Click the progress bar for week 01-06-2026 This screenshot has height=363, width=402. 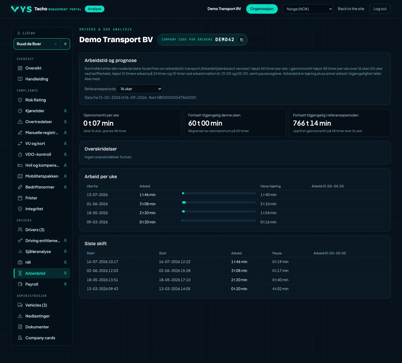pos(219,202)
